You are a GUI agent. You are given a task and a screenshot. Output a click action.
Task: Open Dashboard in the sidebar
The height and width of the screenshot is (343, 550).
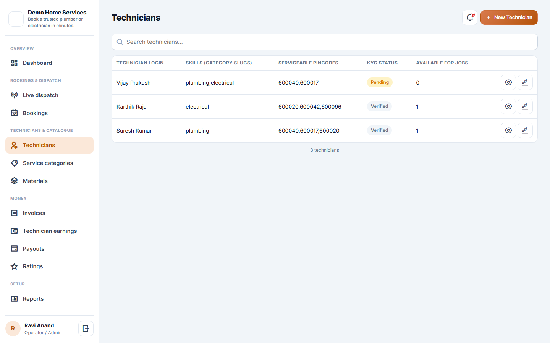click(x=49, y=63)
